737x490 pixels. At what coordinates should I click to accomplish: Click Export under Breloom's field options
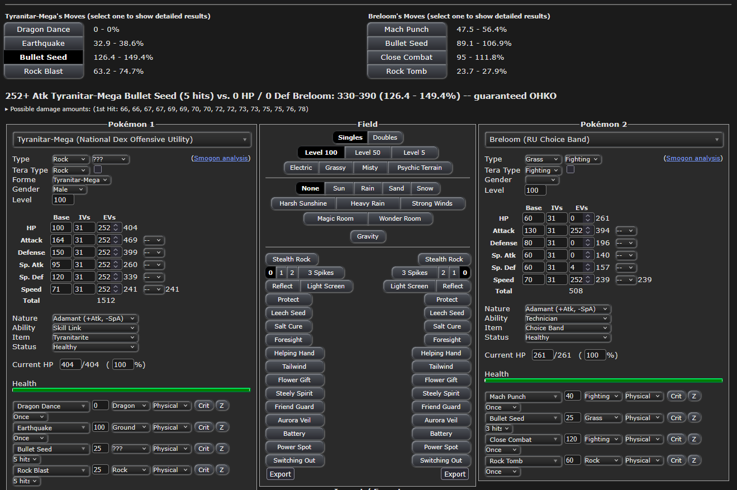coord(455,474)
